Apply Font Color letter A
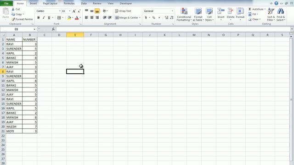The height and width of the screenshot is (165, 294). tap(77, 17)
